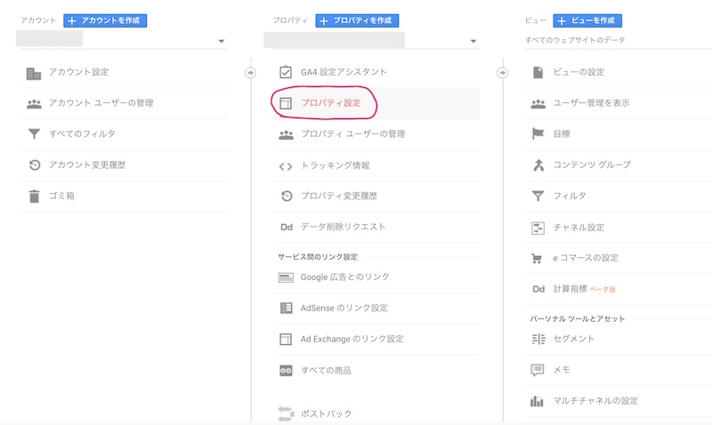Click the account change history clock icon

35,165
